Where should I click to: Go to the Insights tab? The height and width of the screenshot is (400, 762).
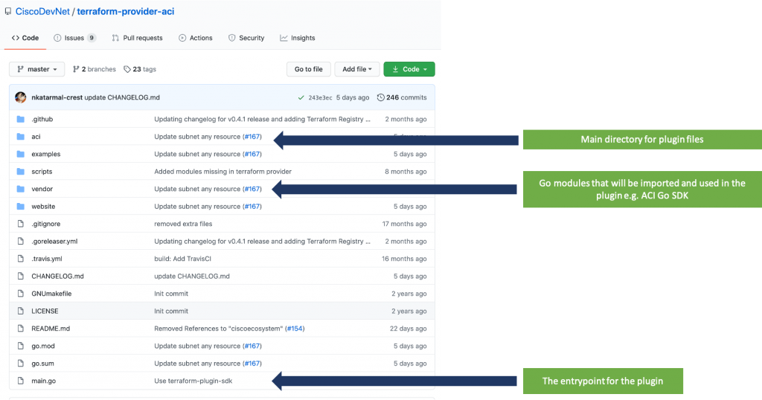298,38
